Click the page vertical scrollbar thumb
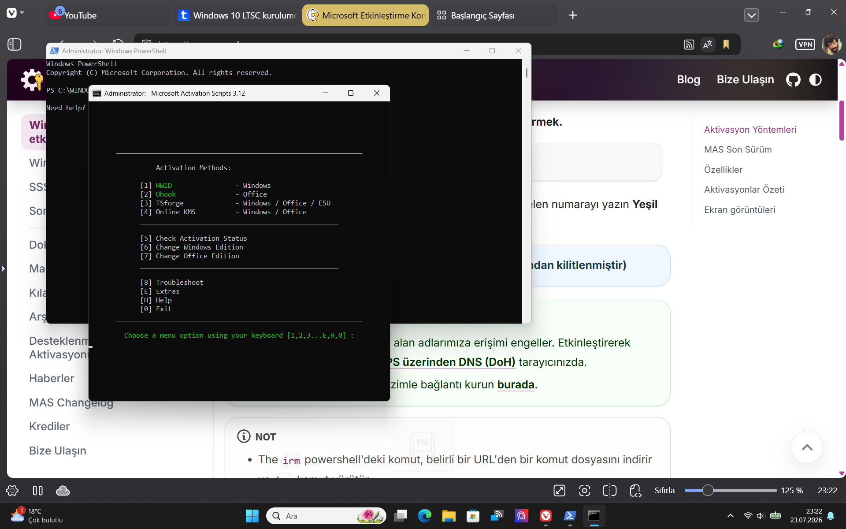The height and width of the screenshot is (529, 846). coord(842,120)
